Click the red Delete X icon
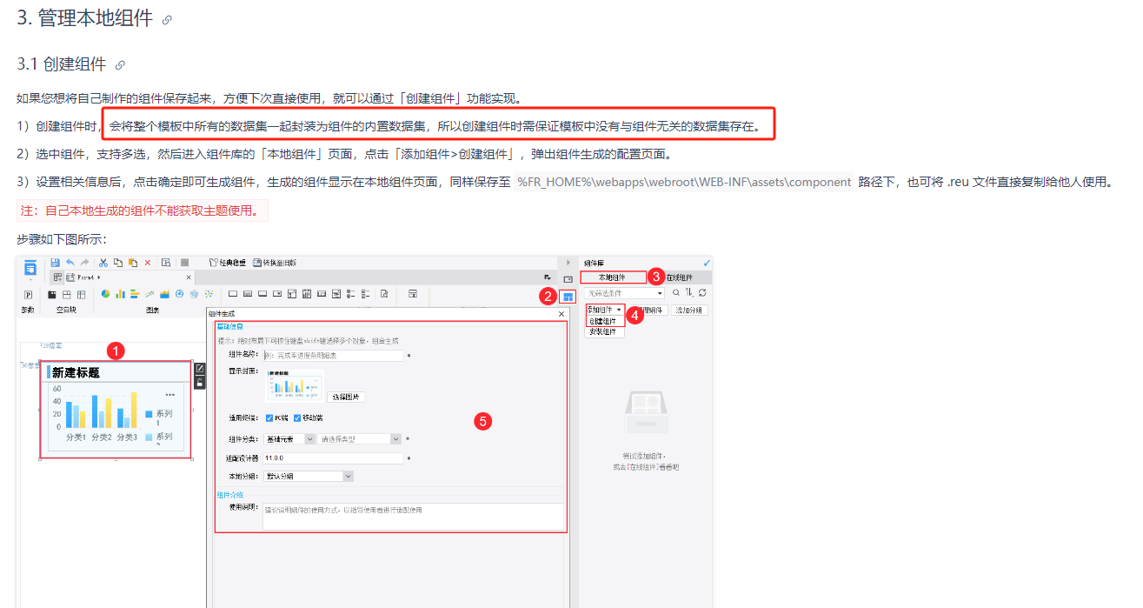1143x608 pixels. pyautogui.click(x=147, y=263)
